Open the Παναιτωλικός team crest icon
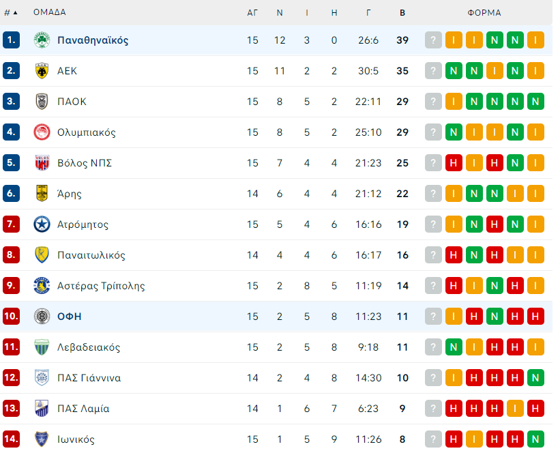The image size is (560, 453). click(42, 255)
